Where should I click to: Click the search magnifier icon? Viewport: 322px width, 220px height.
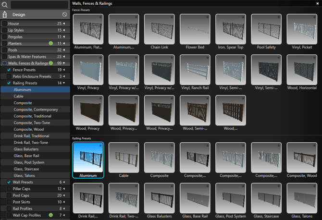4,4
